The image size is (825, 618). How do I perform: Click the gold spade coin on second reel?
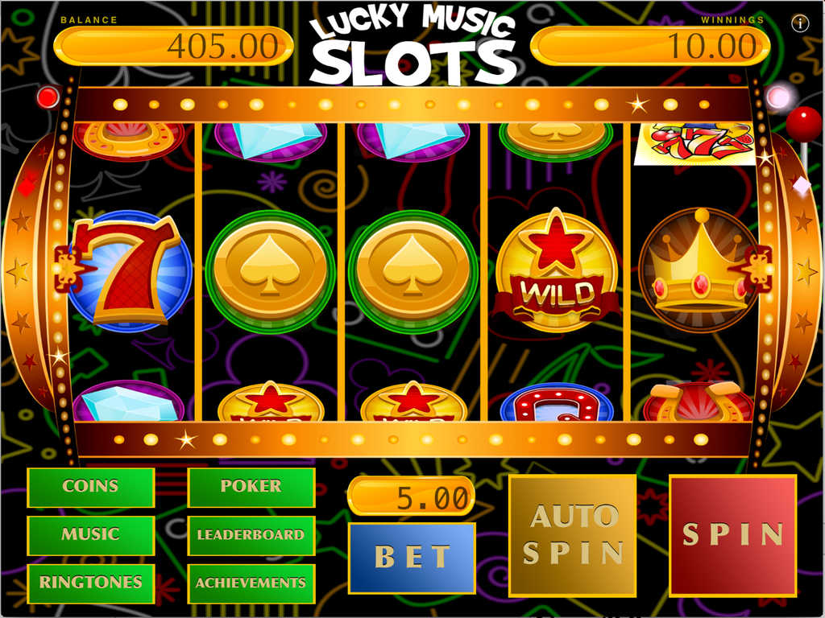tap(271, 271)
